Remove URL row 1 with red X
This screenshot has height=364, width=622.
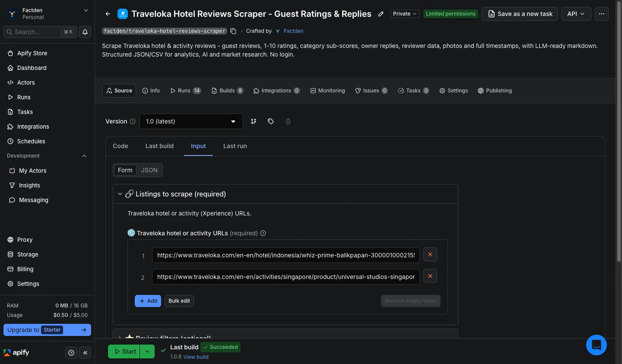click(430, 254)
